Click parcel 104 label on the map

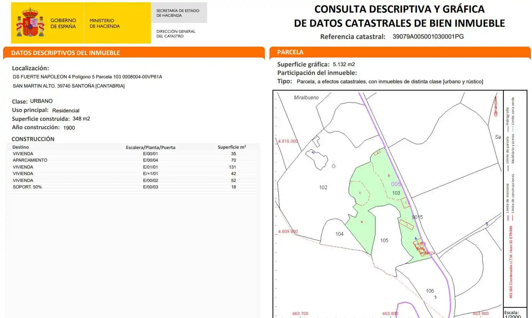339,234
